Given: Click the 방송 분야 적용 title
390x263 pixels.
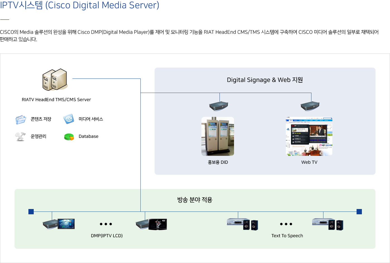Looking at the screenshot, I should [x=195, y=200].
